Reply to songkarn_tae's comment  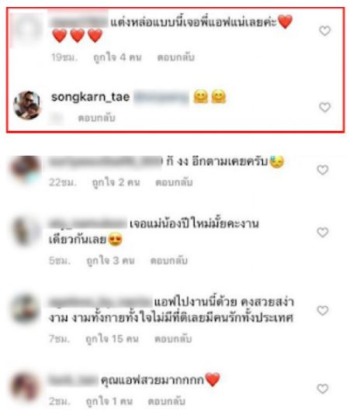pos(96,118)
